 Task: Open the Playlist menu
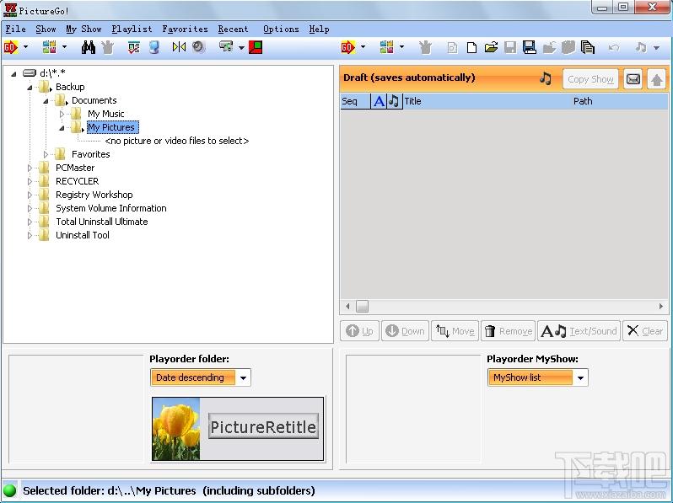click(x=132, y=29)
